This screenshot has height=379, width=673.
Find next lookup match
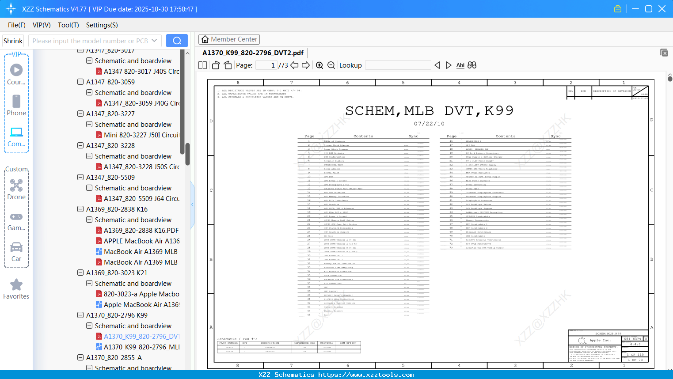click(x=449, y=65)
